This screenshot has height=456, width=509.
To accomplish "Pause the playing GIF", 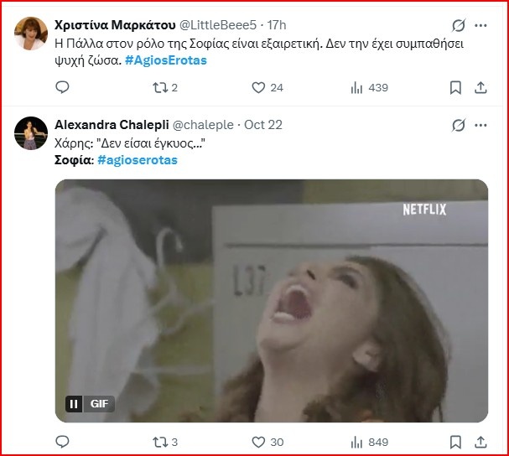I will 75,404.
